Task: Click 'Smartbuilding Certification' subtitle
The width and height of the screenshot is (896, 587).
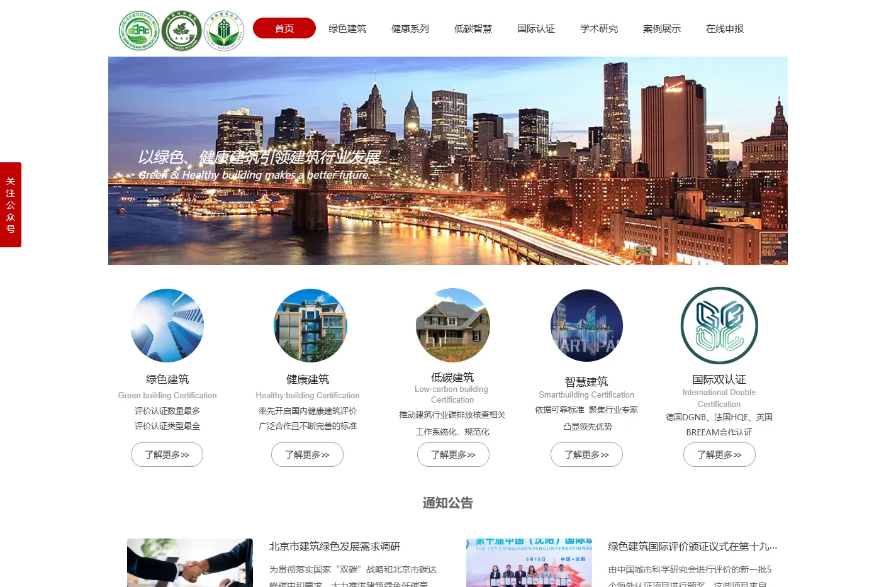Action: (586, 394)
